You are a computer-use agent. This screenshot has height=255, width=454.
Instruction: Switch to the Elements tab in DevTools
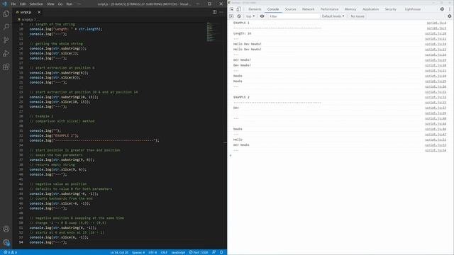255,9
